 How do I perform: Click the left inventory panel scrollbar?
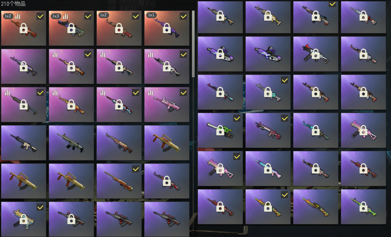(193, 44)
